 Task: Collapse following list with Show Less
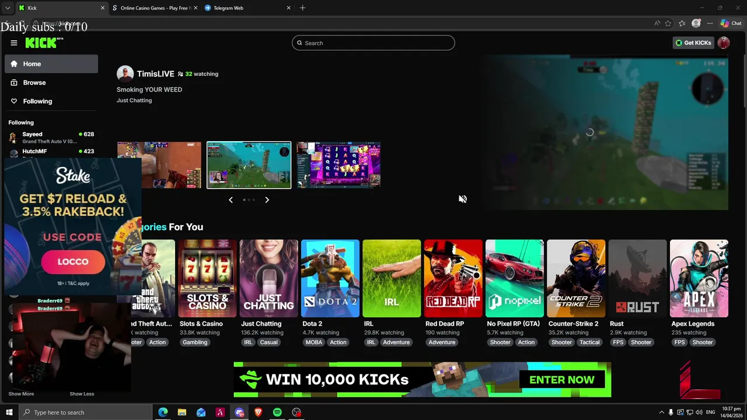(82, 394)
